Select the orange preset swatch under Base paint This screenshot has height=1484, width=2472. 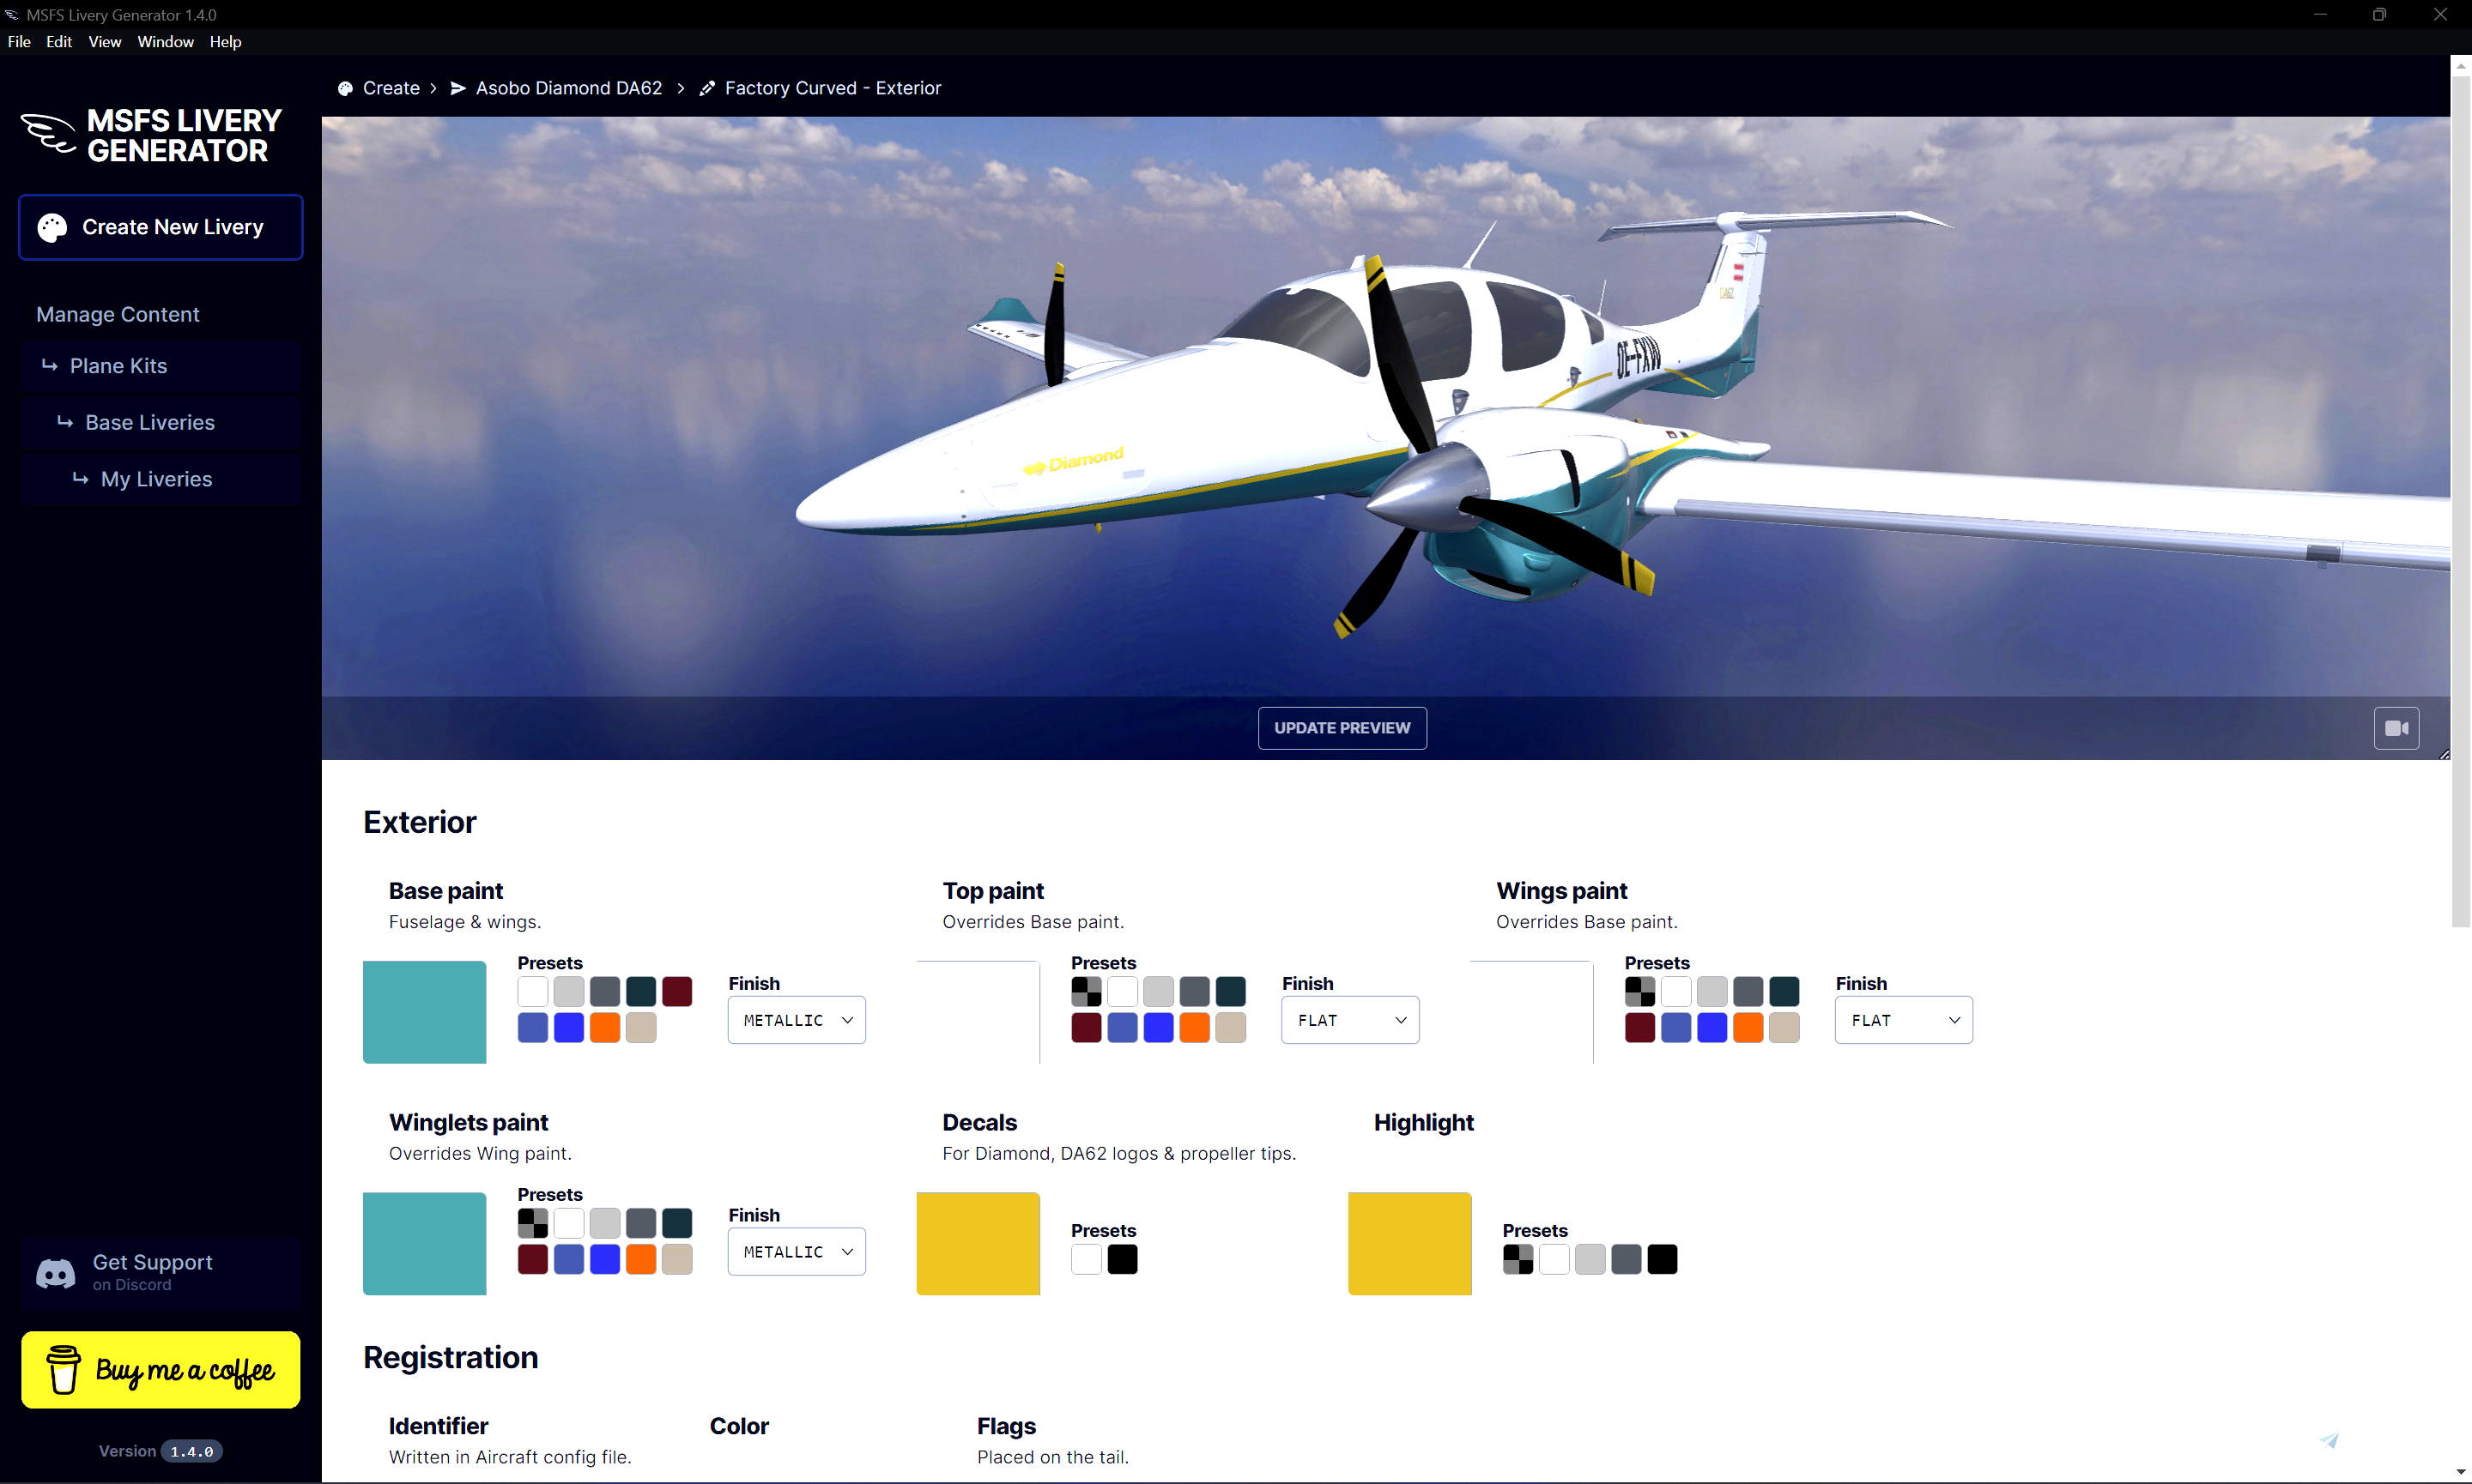604,1026
